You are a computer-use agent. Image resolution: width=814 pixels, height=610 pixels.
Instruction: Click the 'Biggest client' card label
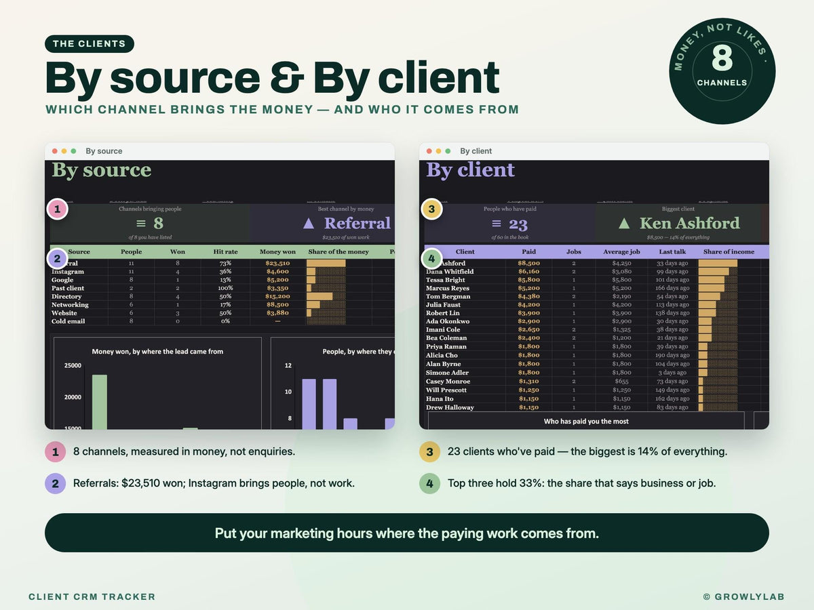[x=678, y=209]
